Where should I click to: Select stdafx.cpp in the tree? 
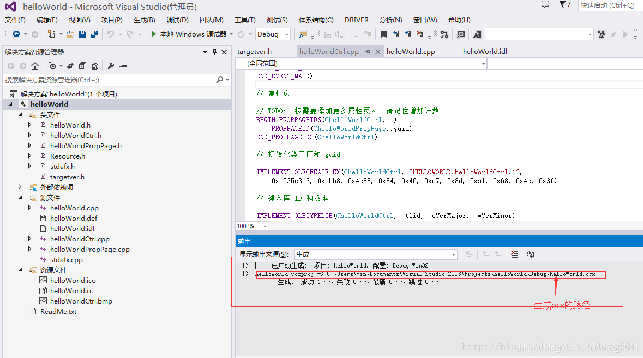(67, 260)
